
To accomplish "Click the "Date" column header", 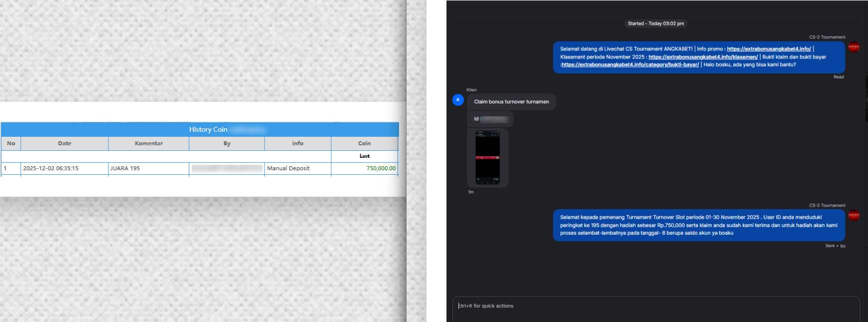I will (64, 143).
